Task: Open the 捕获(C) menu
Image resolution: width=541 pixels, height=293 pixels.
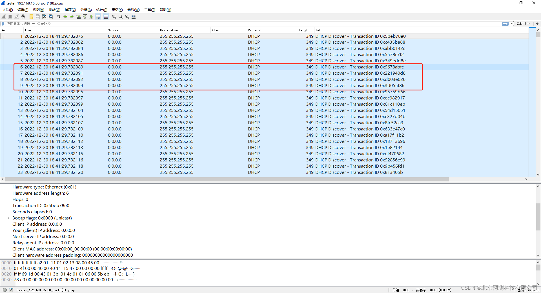Action: tap(70, 10)
